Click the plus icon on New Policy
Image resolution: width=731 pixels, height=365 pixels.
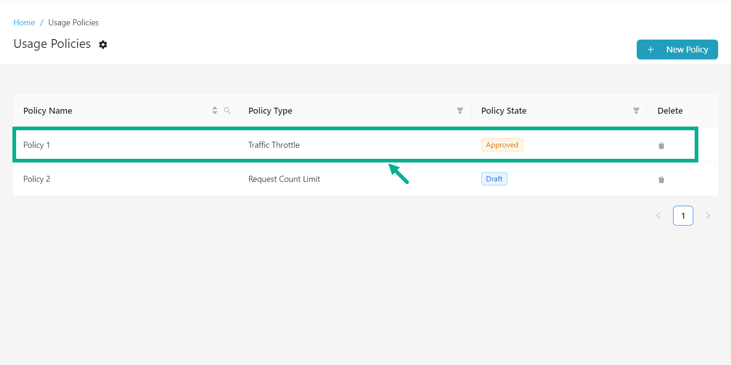point(650,50)
